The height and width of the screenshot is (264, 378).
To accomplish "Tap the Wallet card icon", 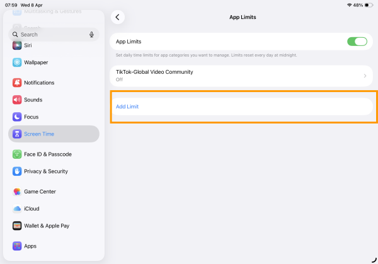I will coord(17,226).
